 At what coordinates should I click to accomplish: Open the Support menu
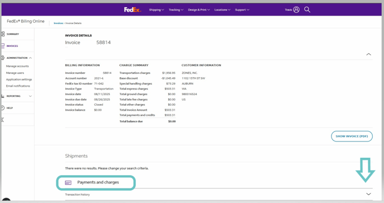tap(242, 10)
